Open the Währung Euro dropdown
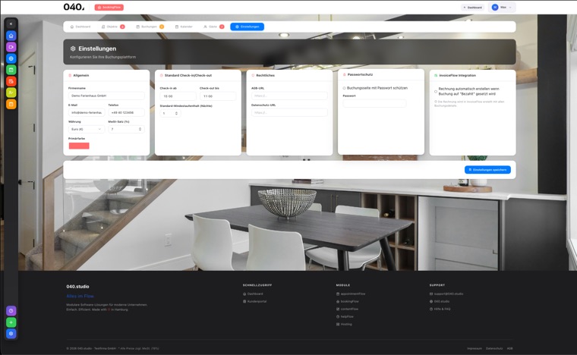This screenshot has width=577, height=355. point(87,129)
